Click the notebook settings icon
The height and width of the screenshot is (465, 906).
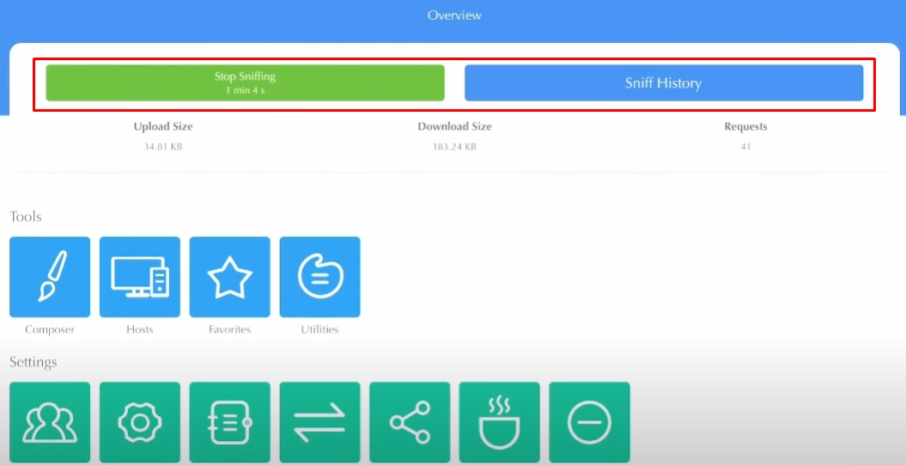[229, 422]
